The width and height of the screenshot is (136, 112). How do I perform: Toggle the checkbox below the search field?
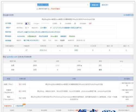coord(37,9)
